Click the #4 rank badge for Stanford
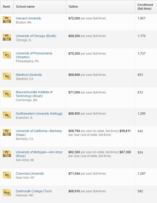 [7, 76]
